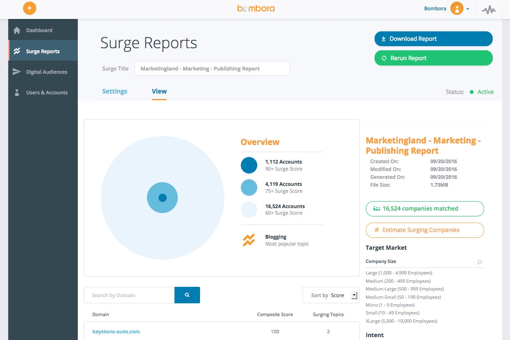Image resolution: width=510 pixels, height=340 pixels.
Task: Switch to the Settings tab
Action: coord(115,91)
